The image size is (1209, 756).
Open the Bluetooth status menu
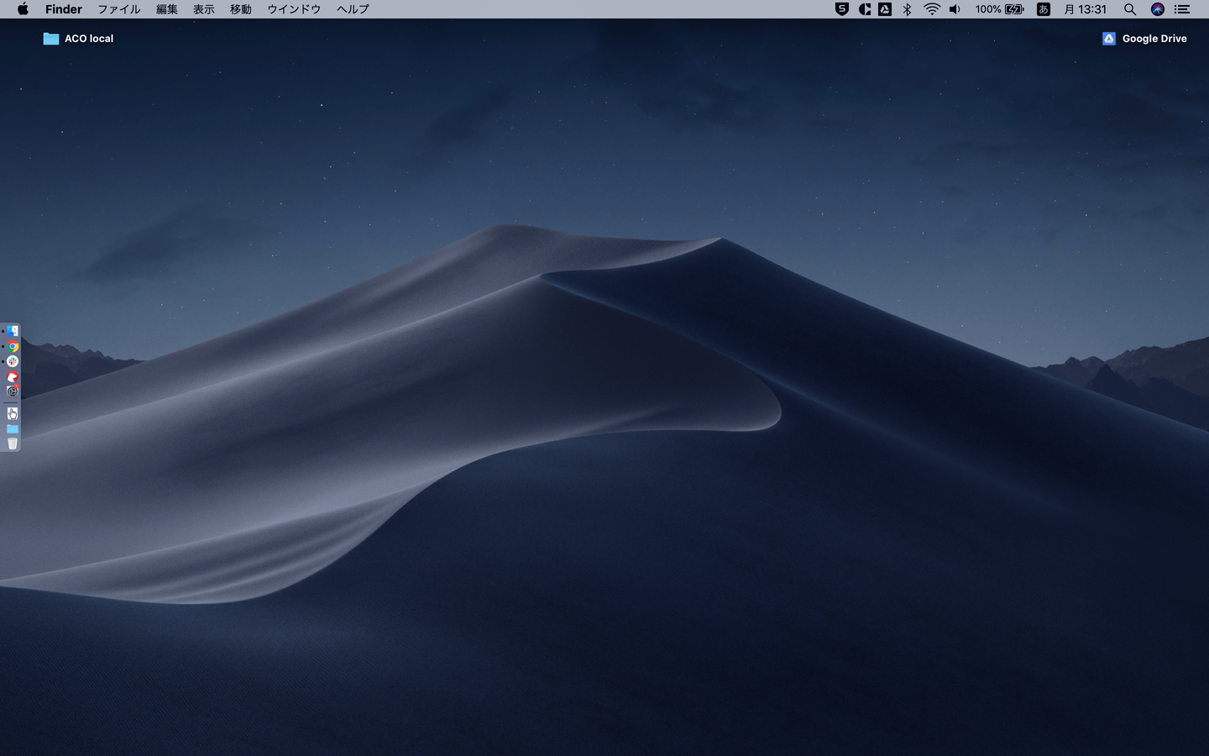pyautogui.click(x=907, y=9)
